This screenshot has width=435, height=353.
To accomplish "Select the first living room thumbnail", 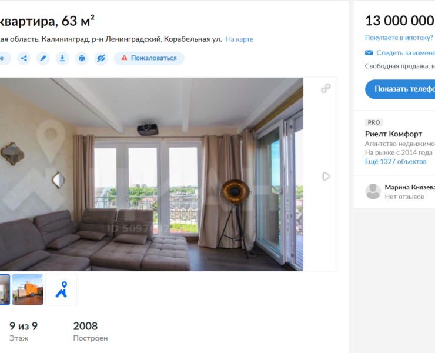I will tap(4, 289).
